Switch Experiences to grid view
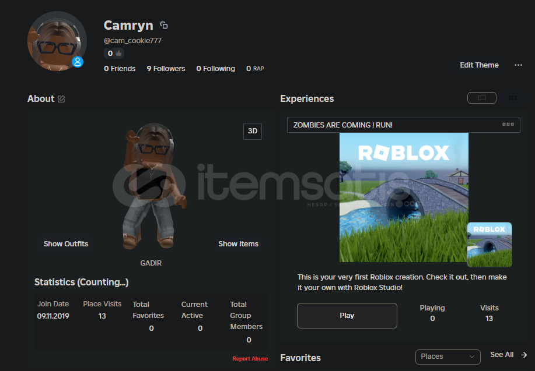Image resolution: width=535 pixels, height=371 pixels. (512, 98)
